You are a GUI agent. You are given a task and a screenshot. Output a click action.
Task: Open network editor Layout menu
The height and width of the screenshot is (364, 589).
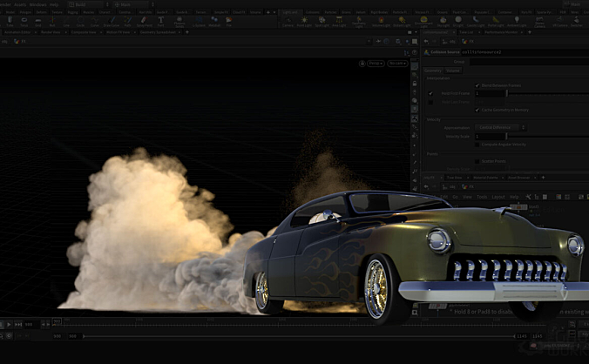point(498,197)
